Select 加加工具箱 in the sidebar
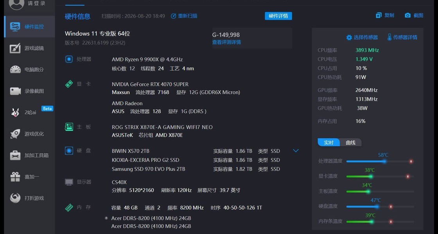The height and width of the screenshot is (234, 438). point(36,155)
